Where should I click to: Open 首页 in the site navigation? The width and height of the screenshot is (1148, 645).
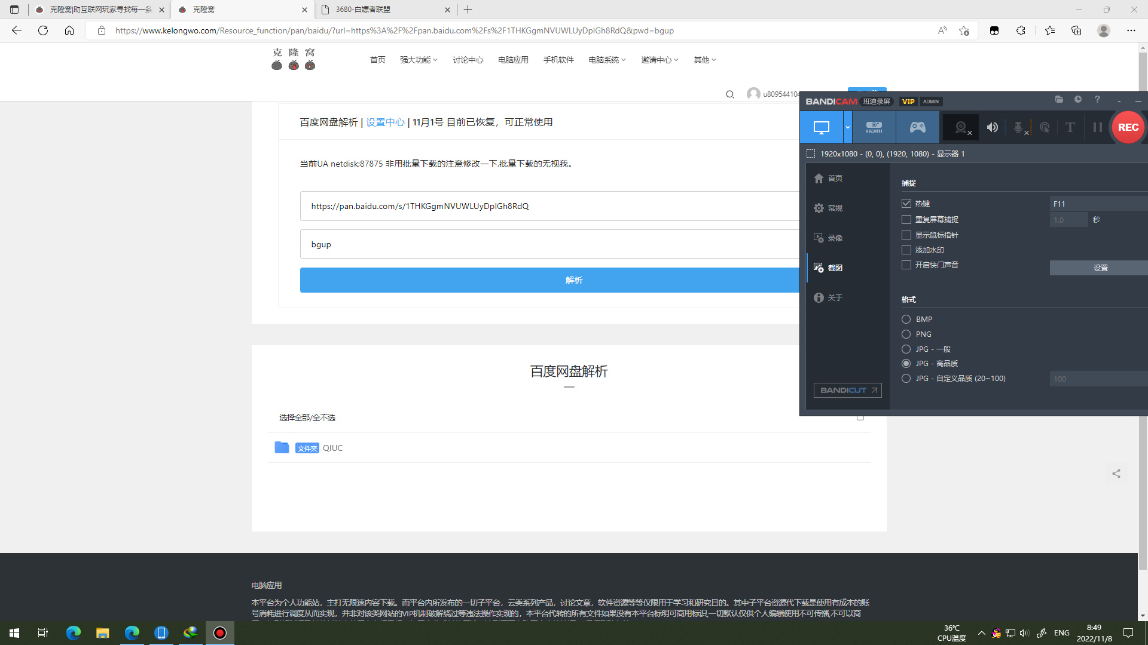click(x=378, y=60)
